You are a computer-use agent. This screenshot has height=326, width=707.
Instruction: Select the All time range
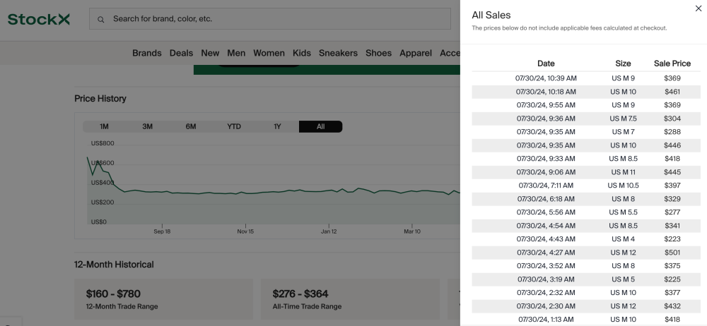(x=320, y=126)
